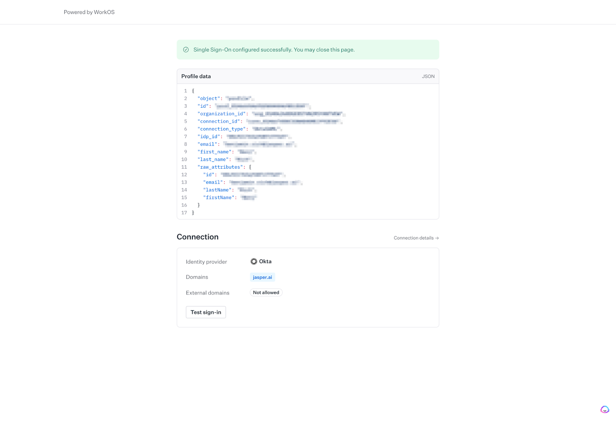Click the arrow beside Connection details
This screenshot has width=616, height=421.
(x=437, y=238)
